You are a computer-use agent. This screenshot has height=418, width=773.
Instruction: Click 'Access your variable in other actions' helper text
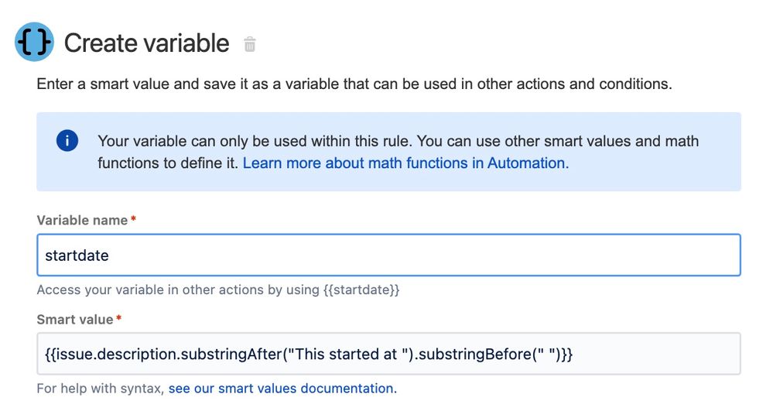tap(178, 290)
